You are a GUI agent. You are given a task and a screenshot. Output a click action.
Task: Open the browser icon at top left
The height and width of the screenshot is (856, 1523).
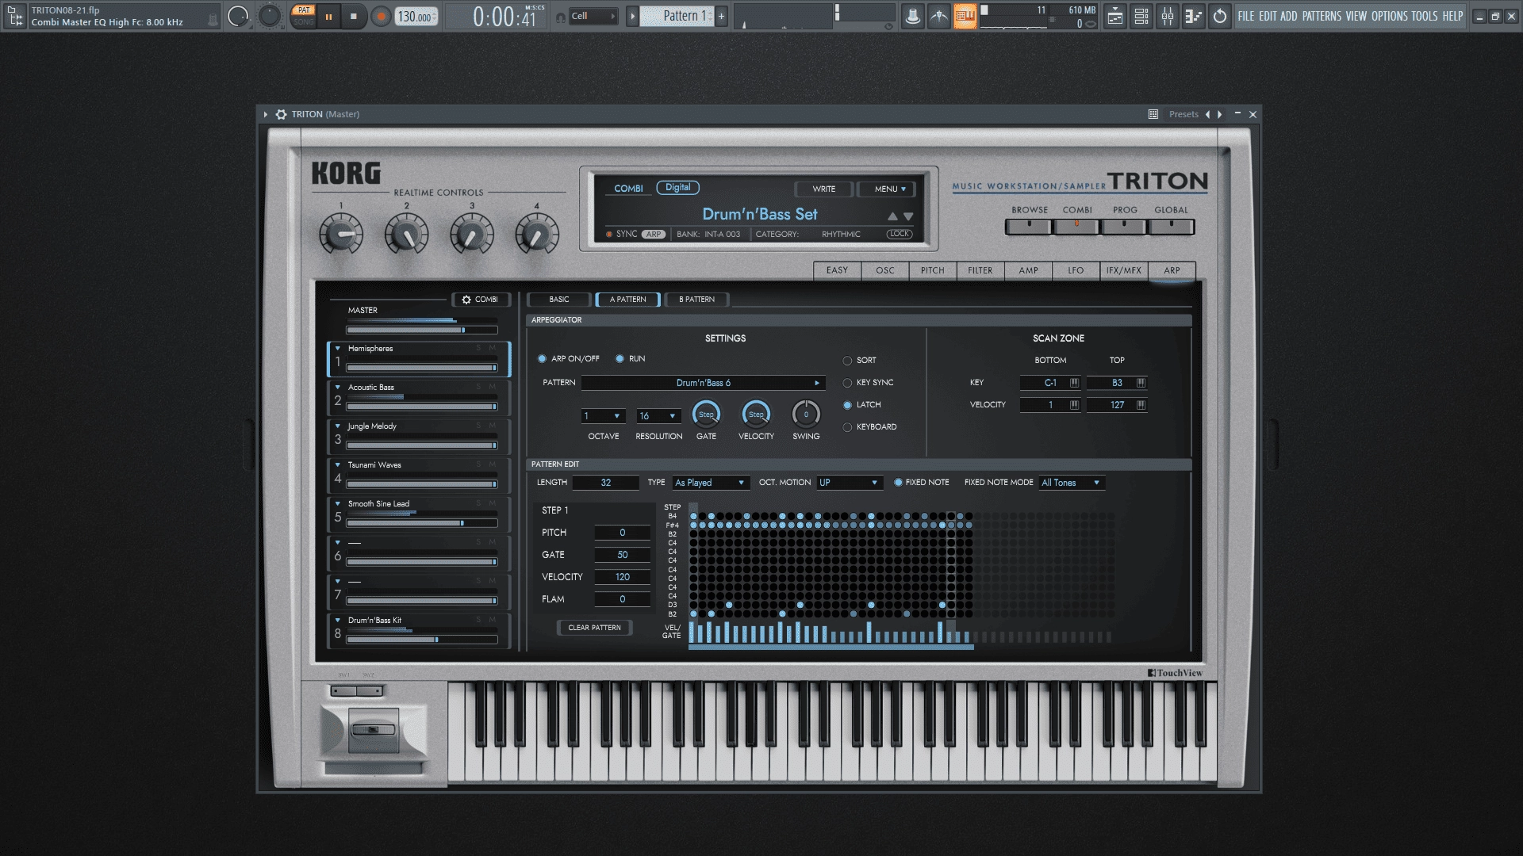point(15,16)
